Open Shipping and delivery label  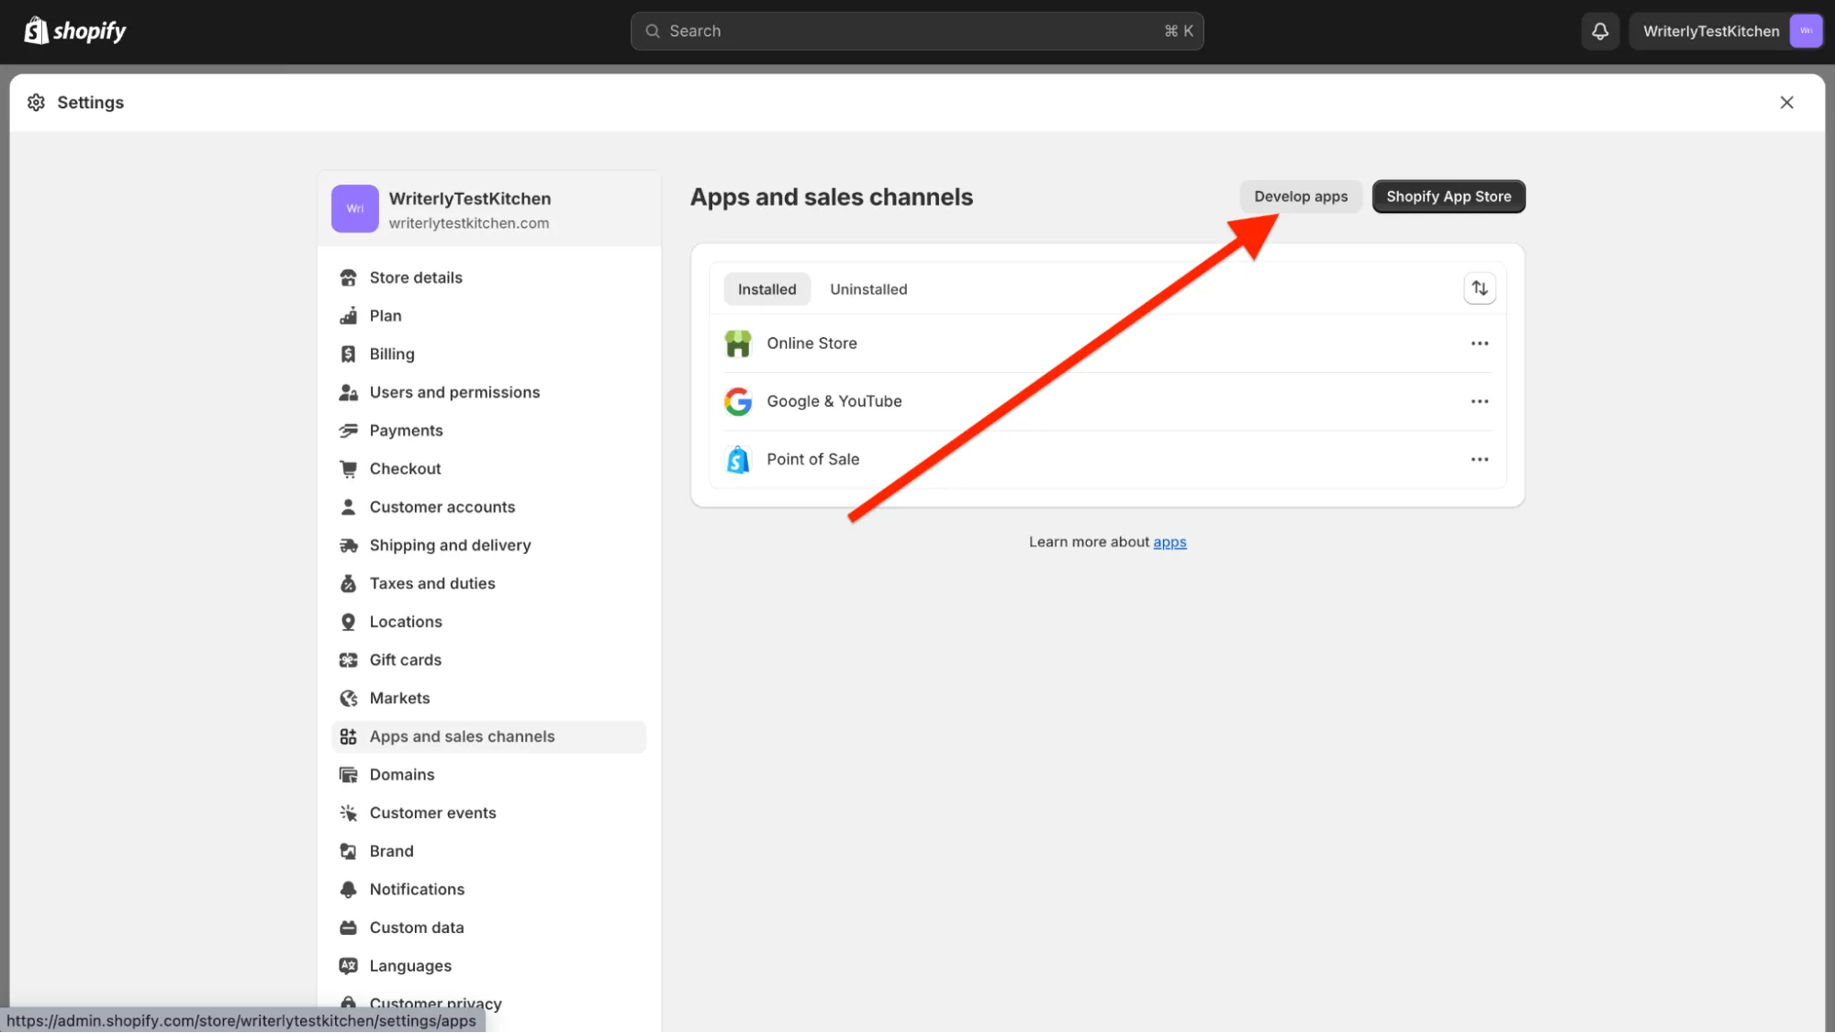pyautogui.click(x=450, y=545)
